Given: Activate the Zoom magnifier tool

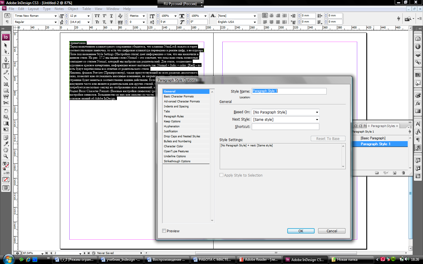Looking at the screenshot, I should pos(6,156).
